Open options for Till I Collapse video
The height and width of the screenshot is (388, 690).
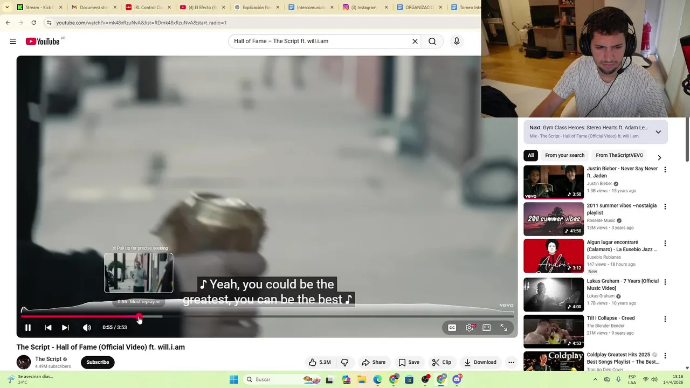click(665, 319)
